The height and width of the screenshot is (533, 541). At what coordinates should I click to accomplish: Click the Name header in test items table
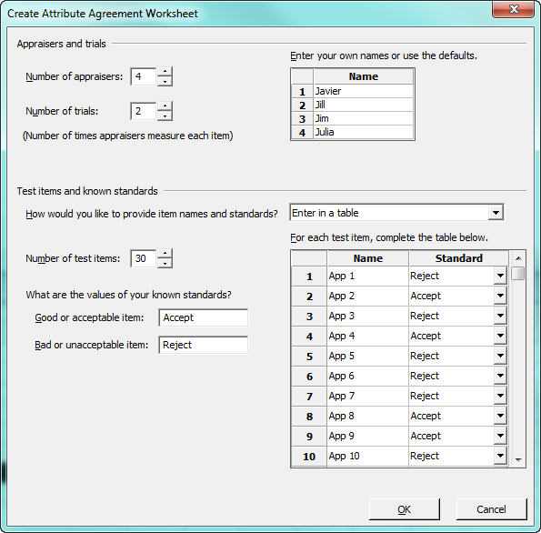coord(368,258)
